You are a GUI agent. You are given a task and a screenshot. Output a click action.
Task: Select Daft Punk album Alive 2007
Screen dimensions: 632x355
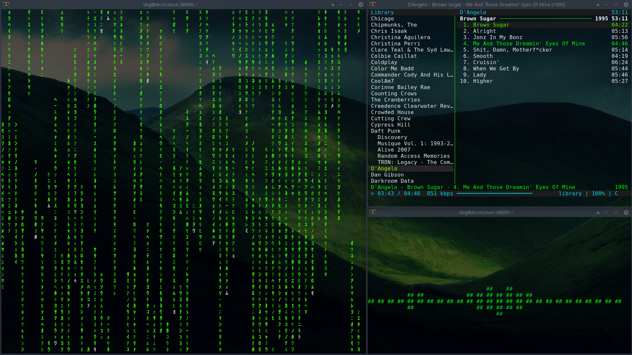394,150
